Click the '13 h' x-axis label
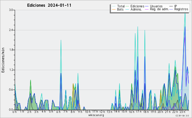 pos(109,112)
